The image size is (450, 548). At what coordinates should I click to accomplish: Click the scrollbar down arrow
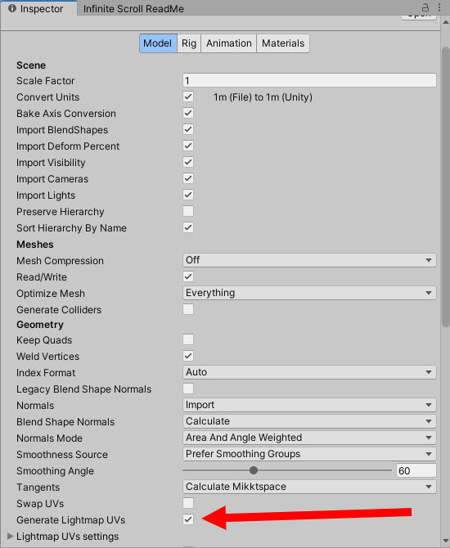coord(445,541)
